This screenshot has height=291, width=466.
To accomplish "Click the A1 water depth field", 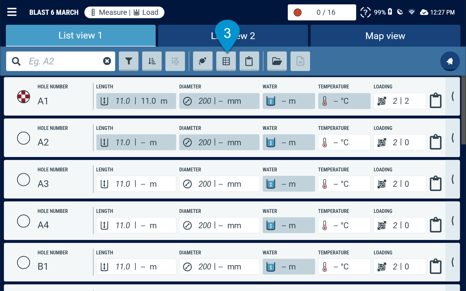I will click(289, 101).
